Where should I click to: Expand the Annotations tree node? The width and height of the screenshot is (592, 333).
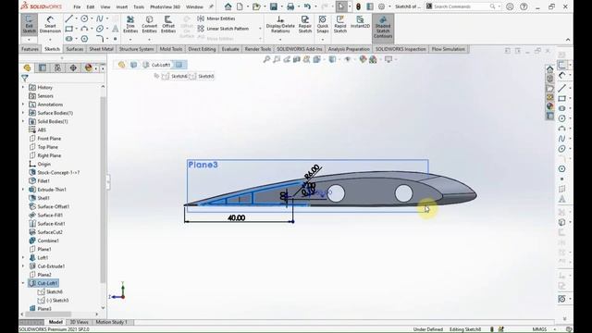coord(23,105)
